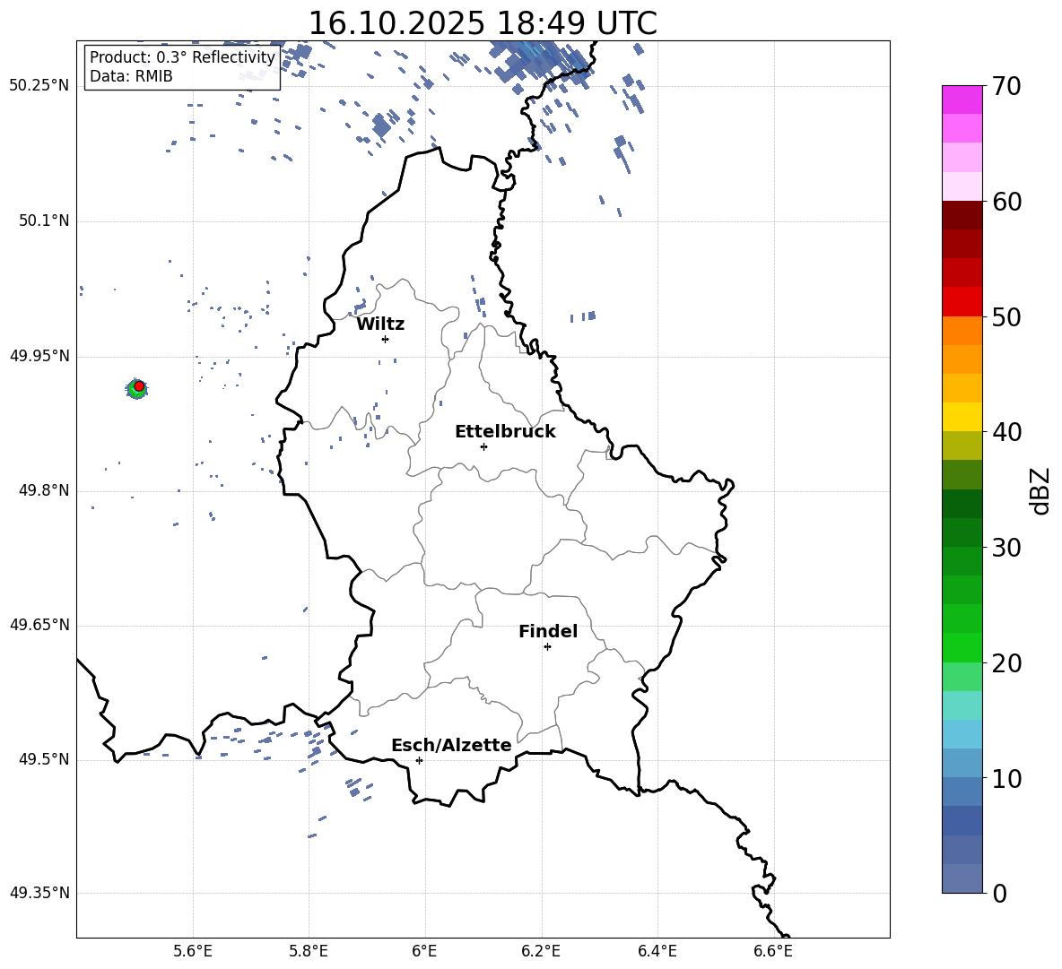Click the 6.4°E longitude label

[x=657, y=951]
